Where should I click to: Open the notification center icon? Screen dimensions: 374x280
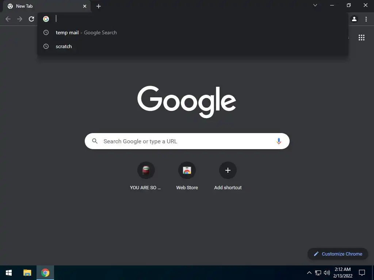pos(362,273)
